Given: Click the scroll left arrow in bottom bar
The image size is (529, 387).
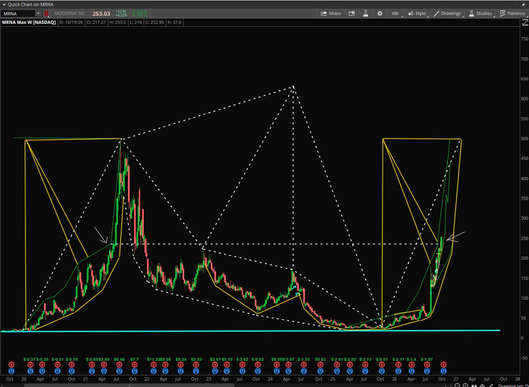Looking at the screenshot, I should click(446, 385).
